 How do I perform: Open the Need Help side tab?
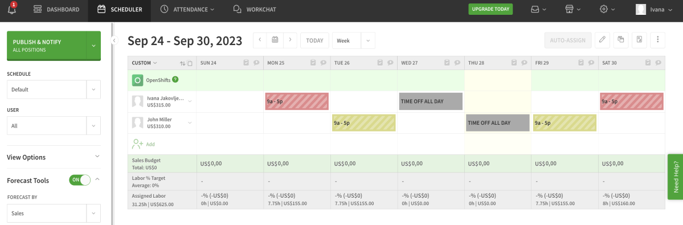coord(676,177)
